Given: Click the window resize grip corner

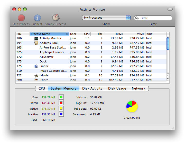Looking at the screenshot, I should click(173, 128).
